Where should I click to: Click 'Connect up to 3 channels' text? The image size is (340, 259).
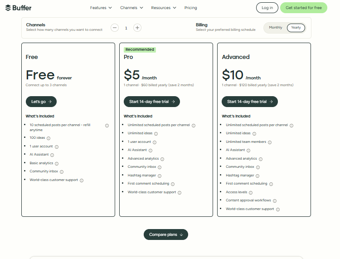point(46,85)
